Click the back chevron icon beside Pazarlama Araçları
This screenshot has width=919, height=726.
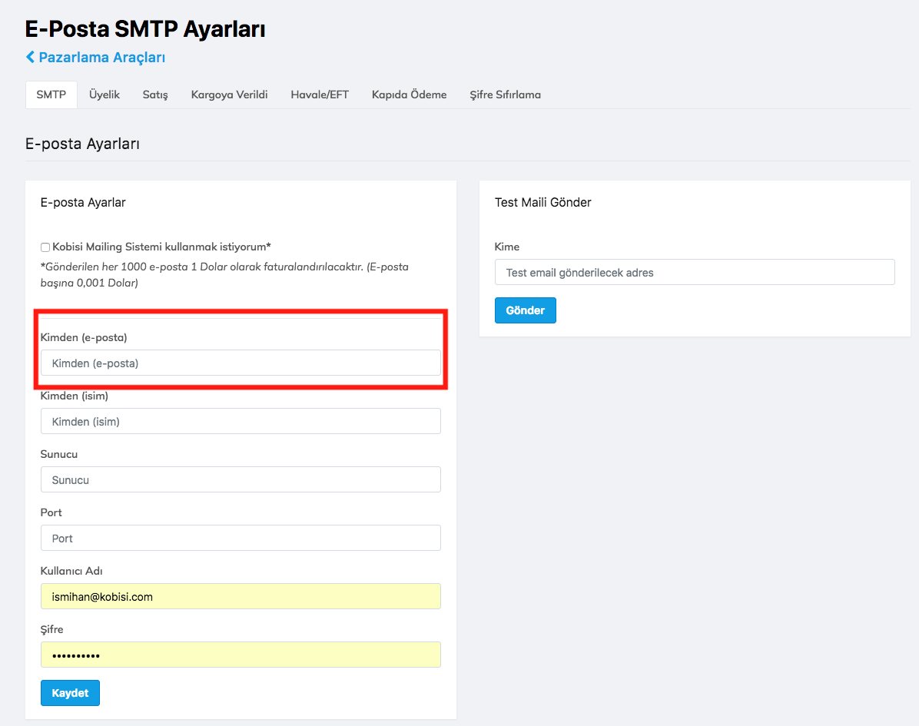pyautogui.click(x=30, y=58)
